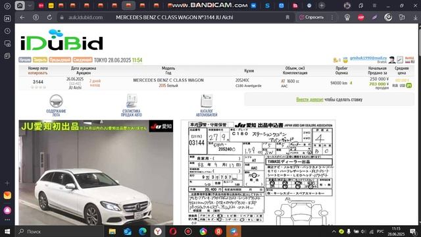The image size is (421, 237).
Task: Click the MERCEDES BENZ C CLASS WAGON model text
Action: tap(168, 80)
